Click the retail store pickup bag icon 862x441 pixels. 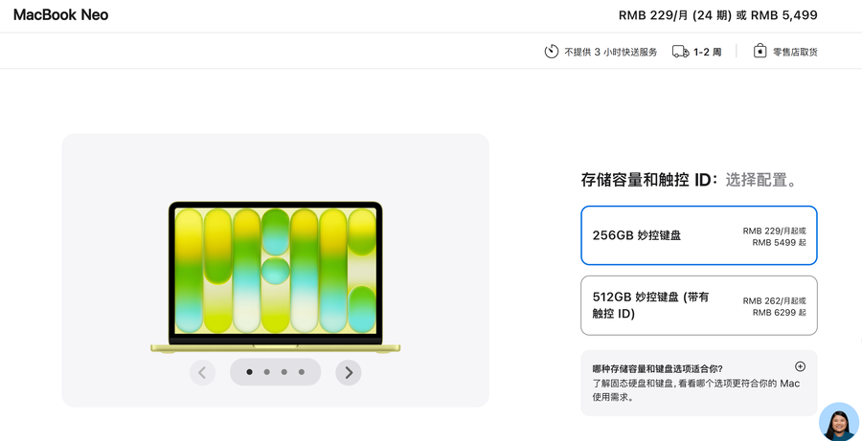pyautogui.click(x=760, y=51)
